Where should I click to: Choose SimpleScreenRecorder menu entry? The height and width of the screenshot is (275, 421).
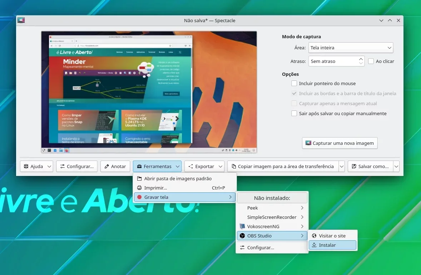point(272,217)
